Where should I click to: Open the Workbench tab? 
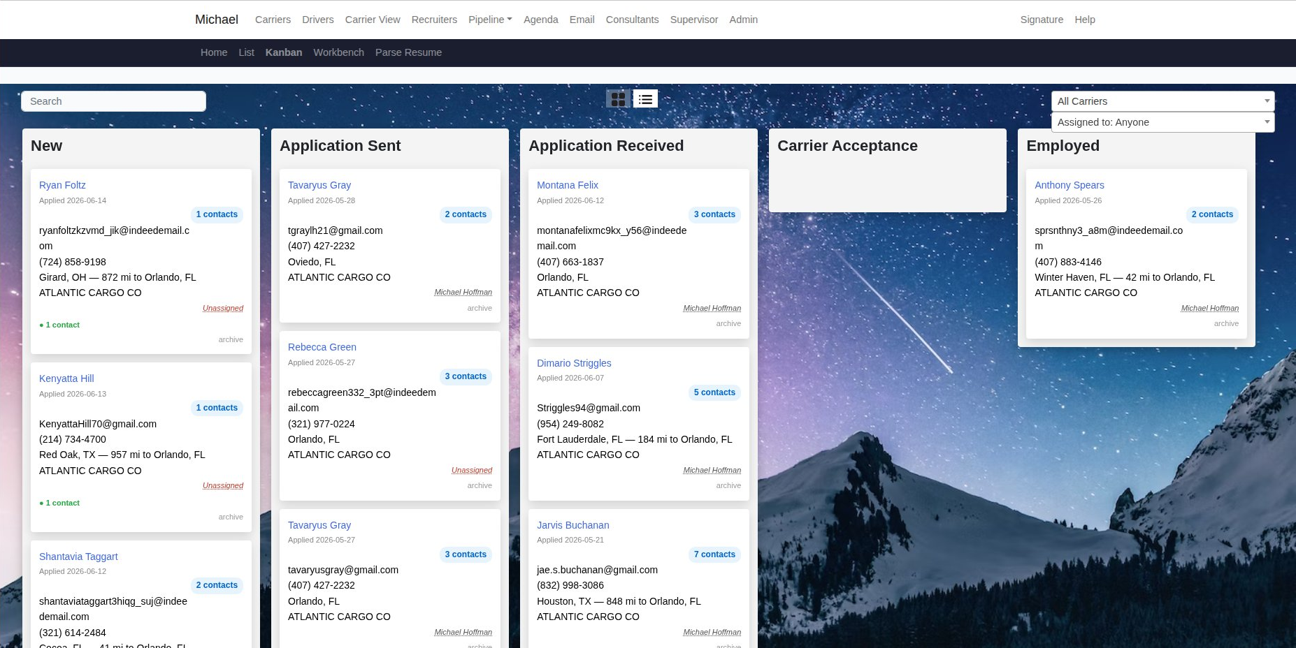(x=338, y=52)
